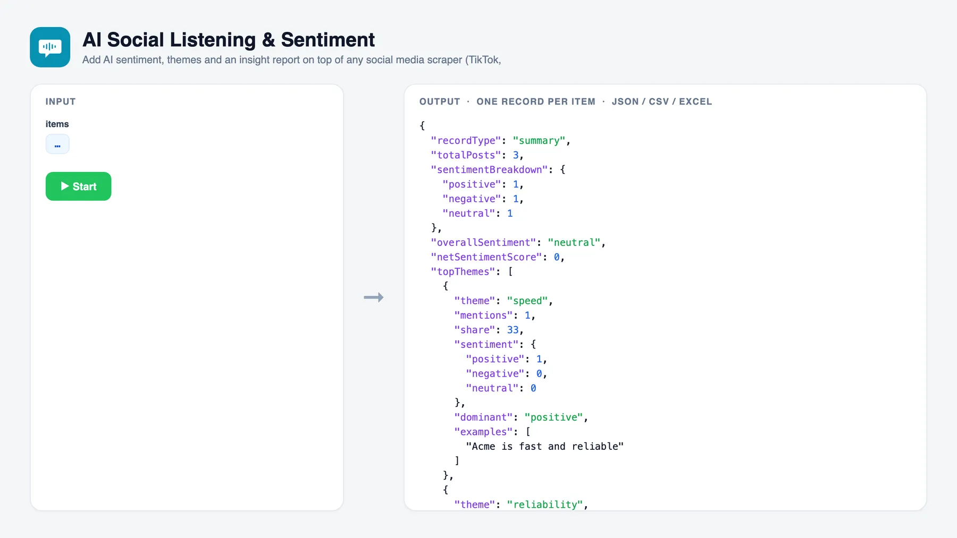
Task: Click the OUTPUT heading label
Action: 440,101
